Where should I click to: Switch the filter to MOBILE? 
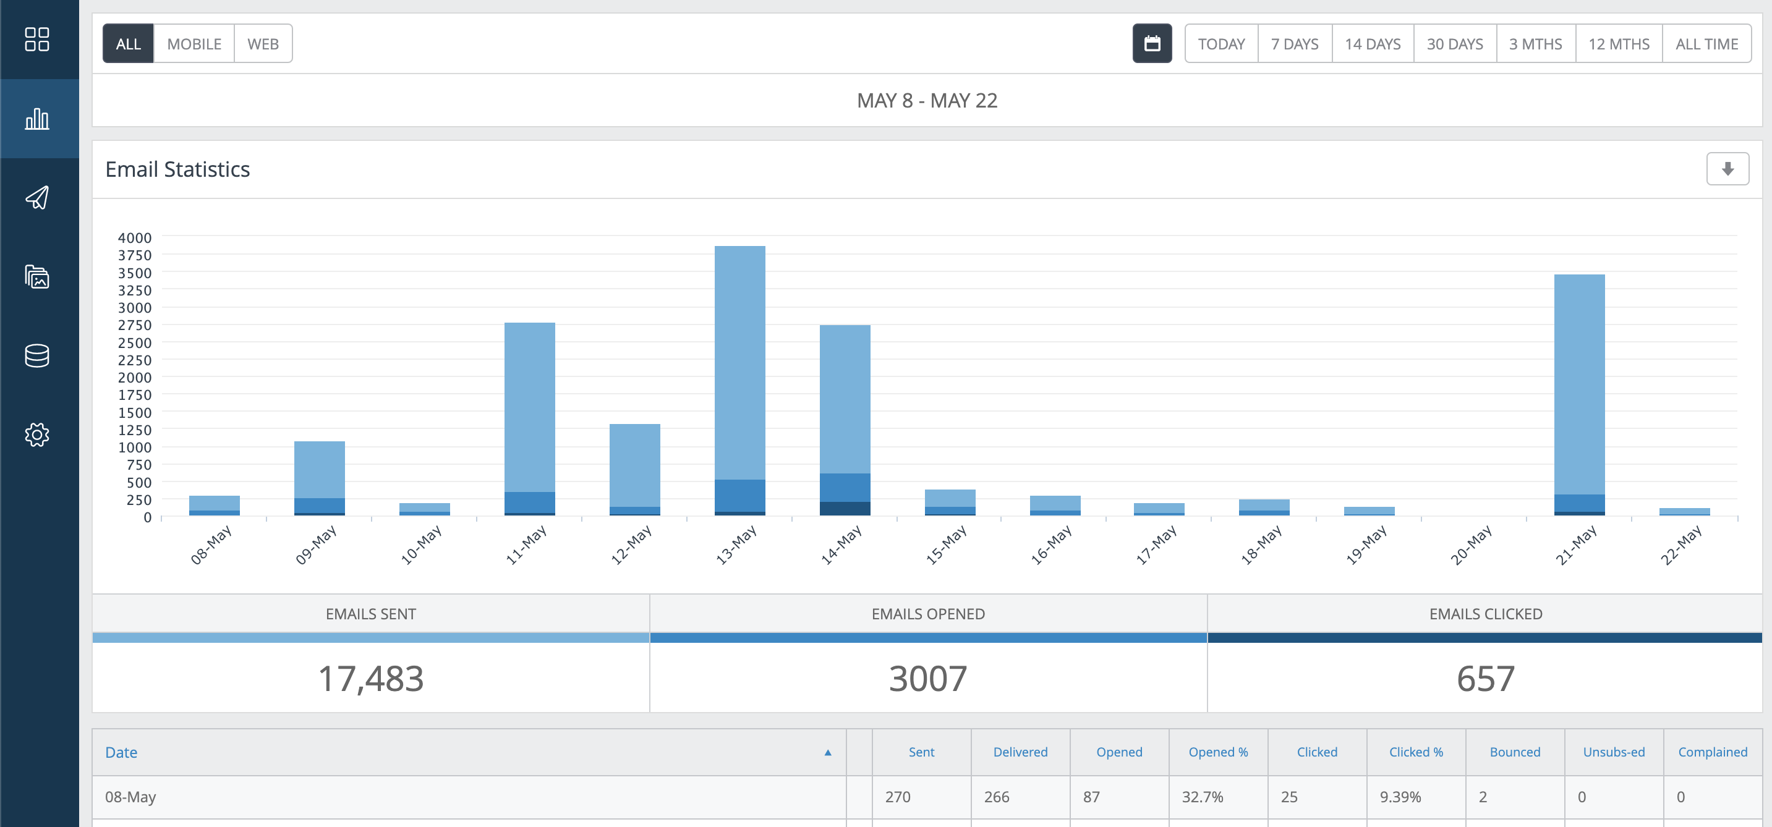click(x=194, y=44)
